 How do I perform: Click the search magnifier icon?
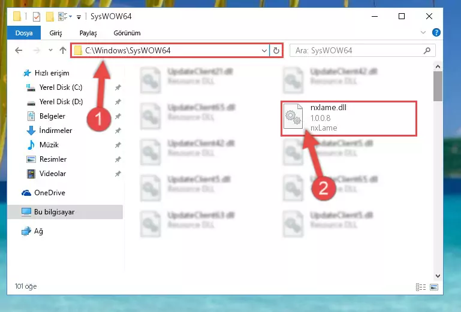pos(427,50)
